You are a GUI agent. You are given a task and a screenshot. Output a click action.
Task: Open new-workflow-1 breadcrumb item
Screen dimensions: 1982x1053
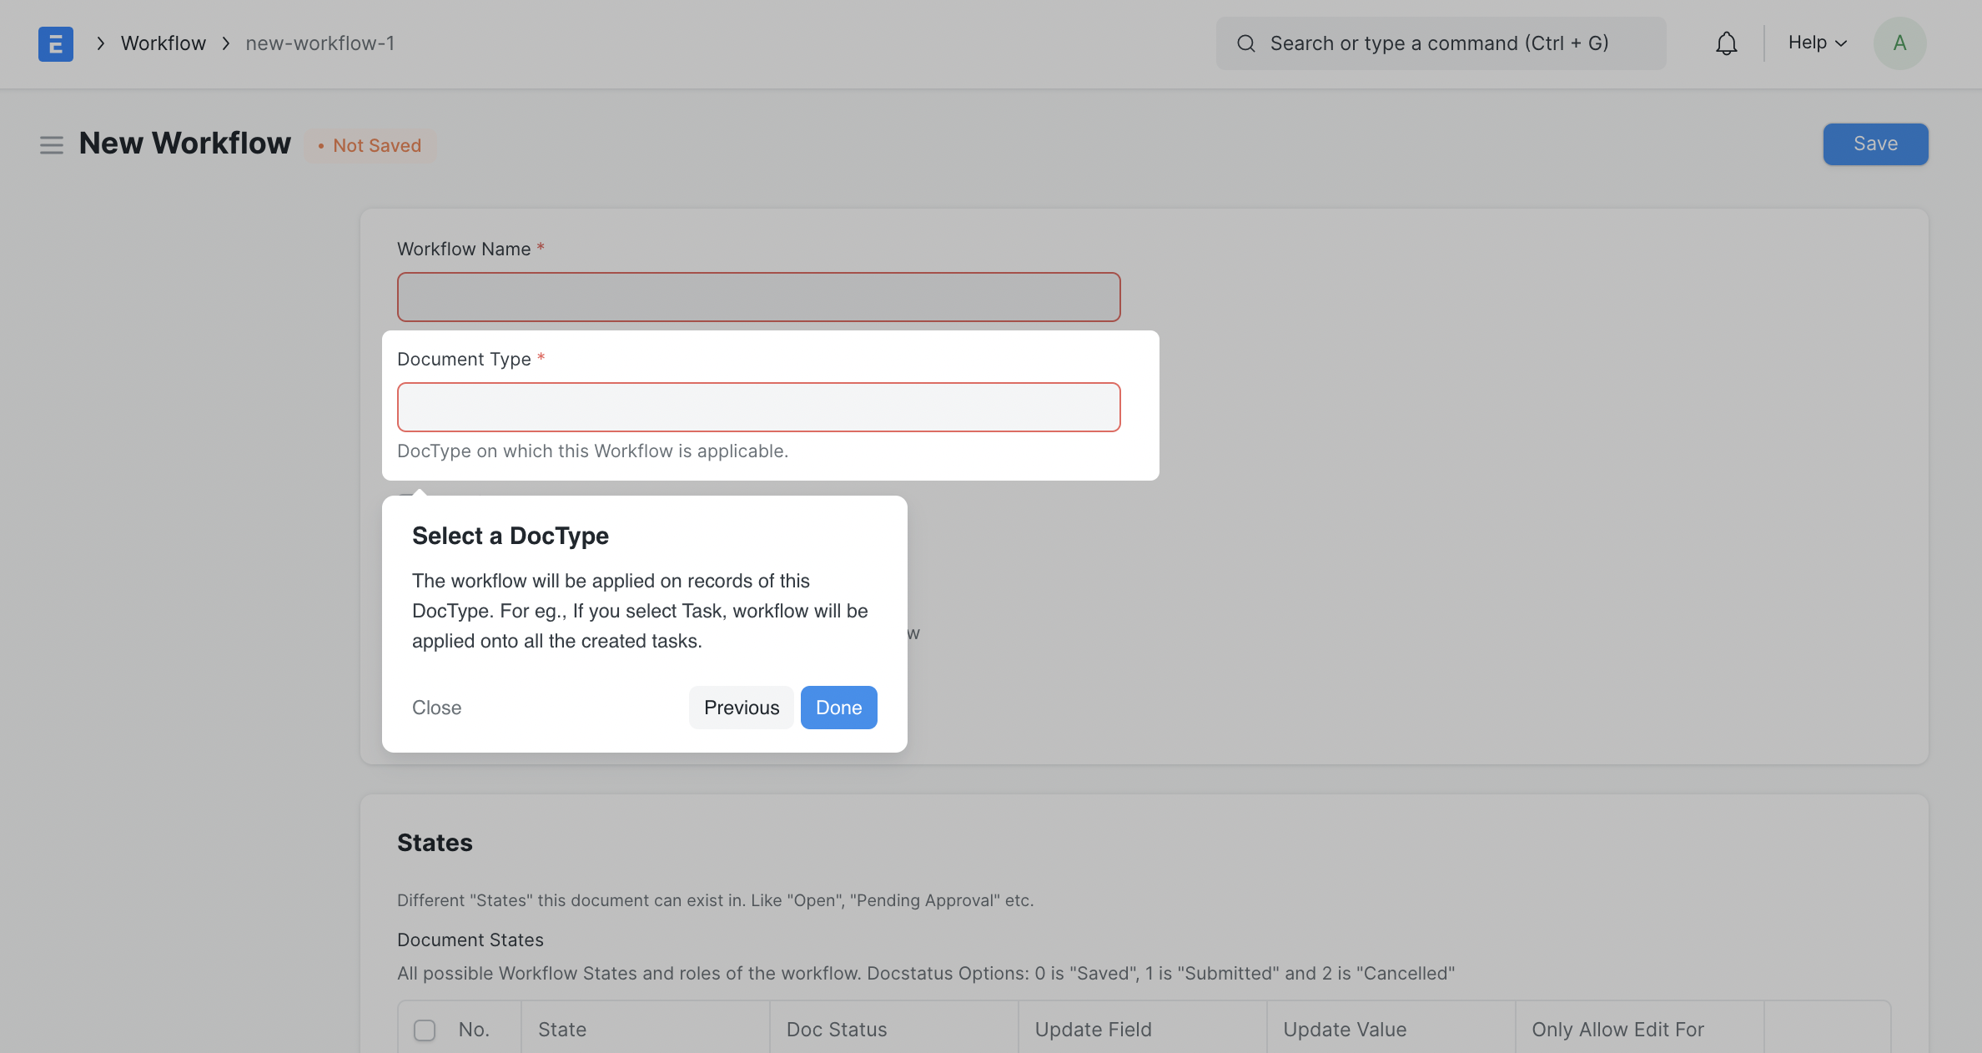pos(319,43)
